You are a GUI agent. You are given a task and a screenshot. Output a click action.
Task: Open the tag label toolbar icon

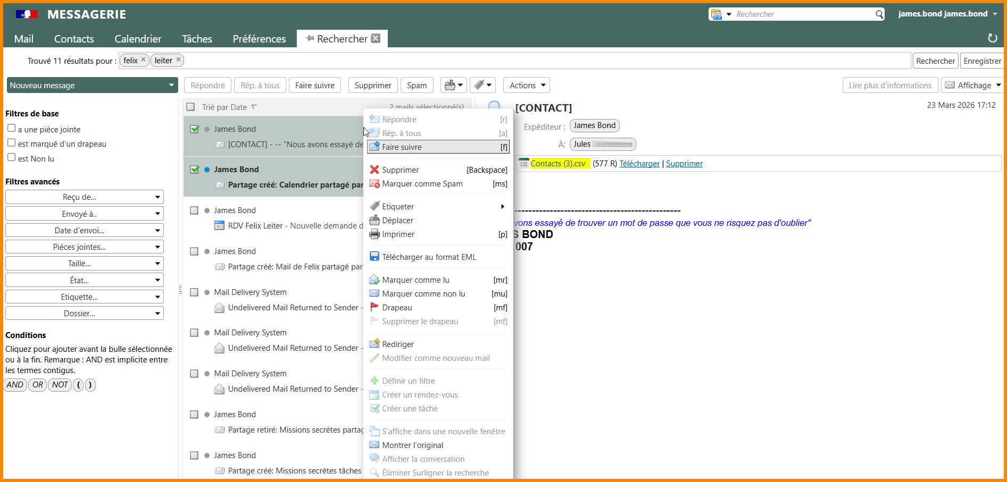coord(483,85)
